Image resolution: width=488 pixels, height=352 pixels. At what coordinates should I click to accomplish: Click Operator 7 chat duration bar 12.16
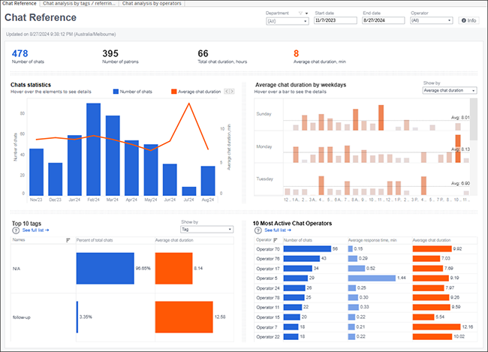[437, 326]
